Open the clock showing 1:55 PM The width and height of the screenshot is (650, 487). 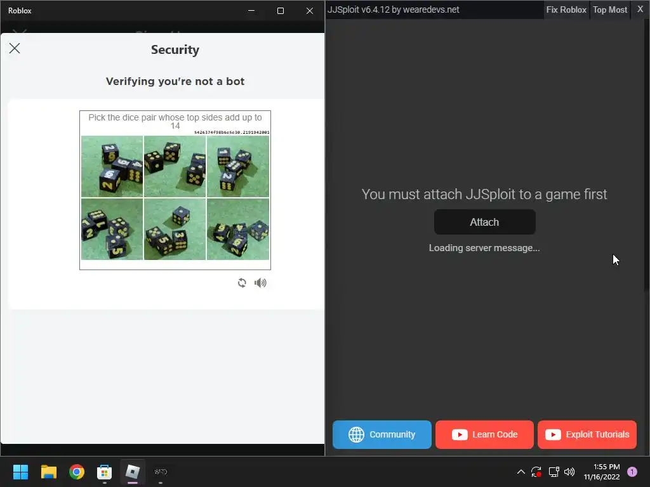602,472
